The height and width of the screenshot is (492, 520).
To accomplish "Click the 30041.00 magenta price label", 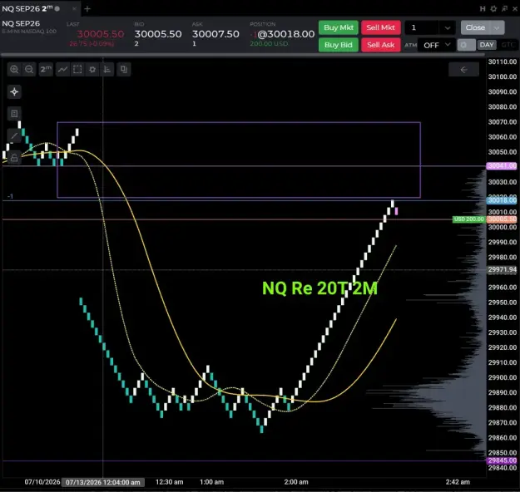I will coord(502,165).
